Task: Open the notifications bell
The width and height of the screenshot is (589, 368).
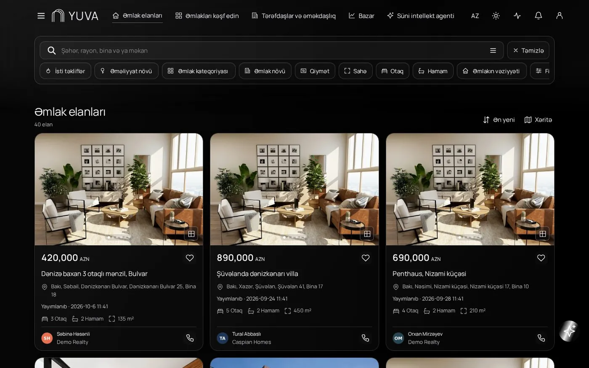Action: coord(538,16)
